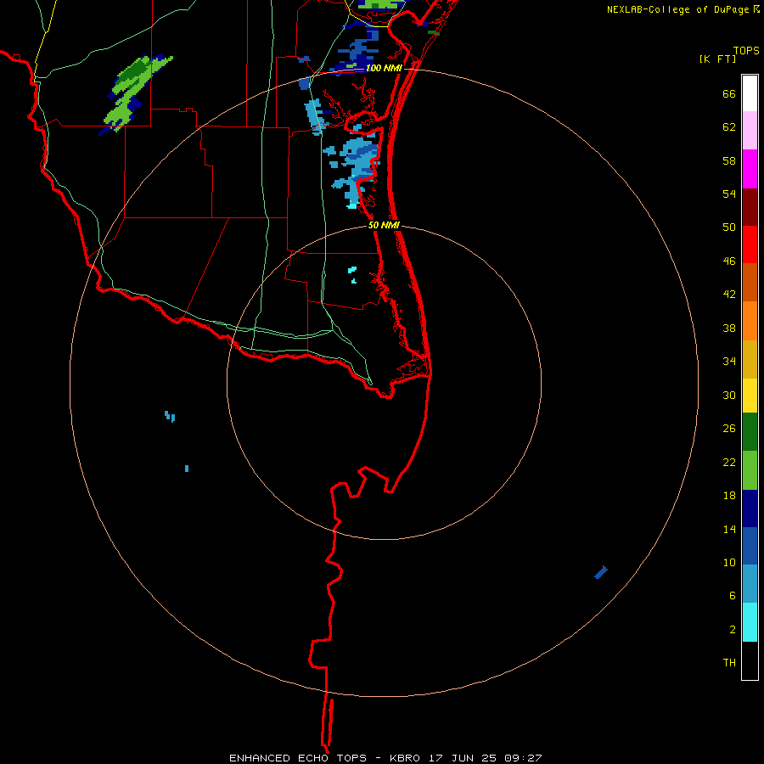
Task: Click the magenta swatch at 58
Action: click(x=750, y=169)
